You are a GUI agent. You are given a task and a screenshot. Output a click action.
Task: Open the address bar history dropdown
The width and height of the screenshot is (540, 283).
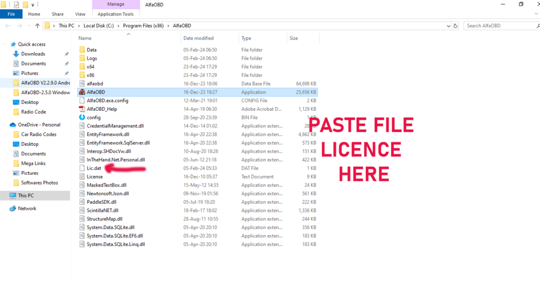click(448, 26)
